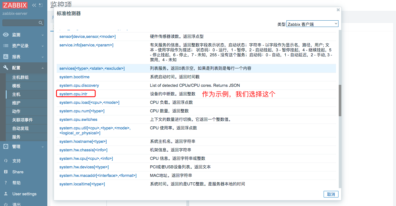Select system.cpu.discovery key
Screen dimensions: 396x206
coord(79,85)
